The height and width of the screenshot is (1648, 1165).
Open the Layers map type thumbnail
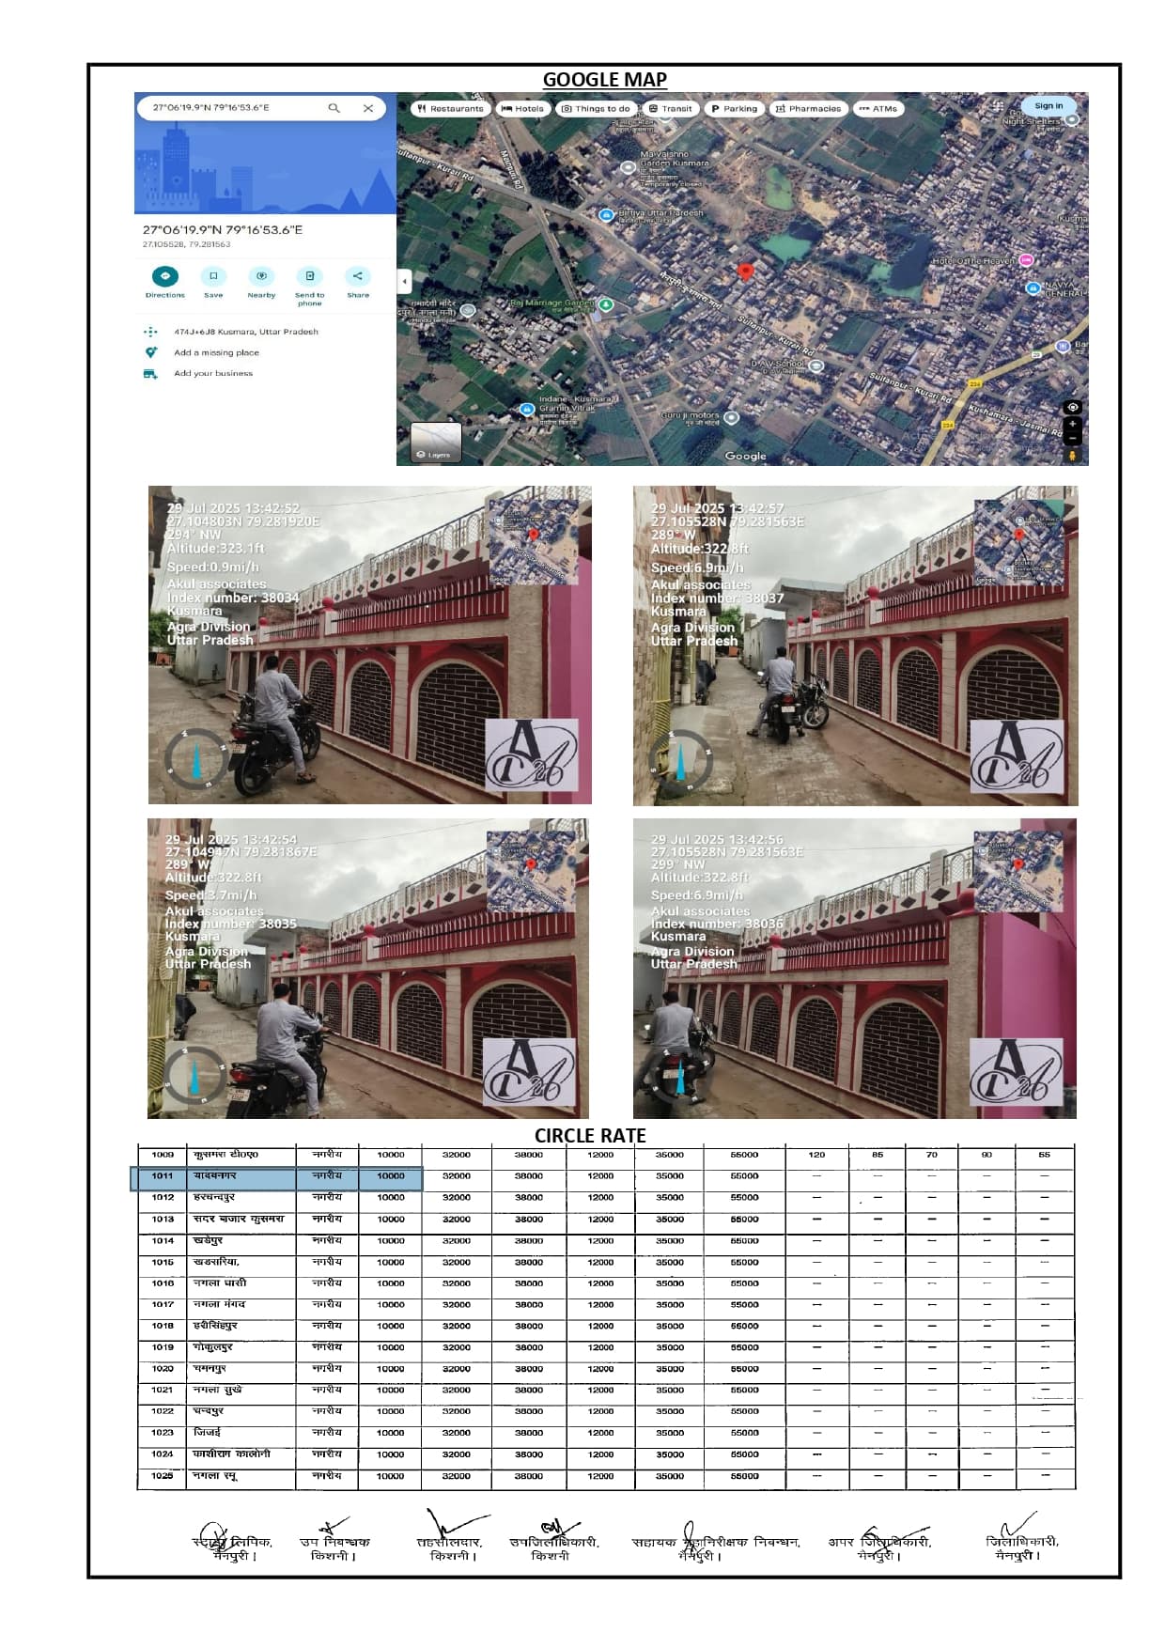pyautogui.click(x=436, y=442)
